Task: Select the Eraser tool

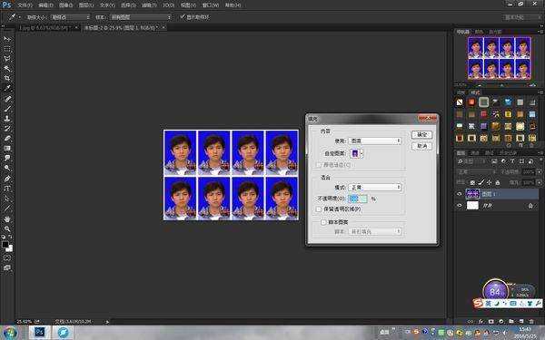Action: (x=7, y=138)
